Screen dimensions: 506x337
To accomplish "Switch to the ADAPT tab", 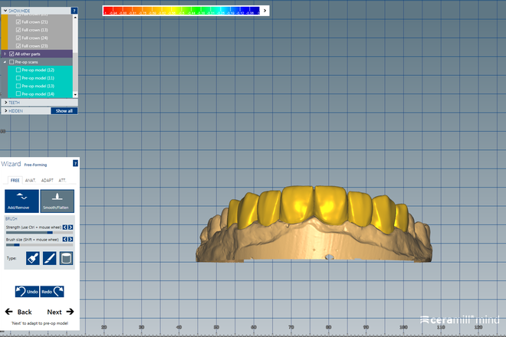I will [x=47, y=180].
